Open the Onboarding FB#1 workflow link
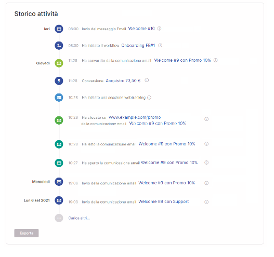Screen dimensions: 274x257 click(x=138, y=45)
